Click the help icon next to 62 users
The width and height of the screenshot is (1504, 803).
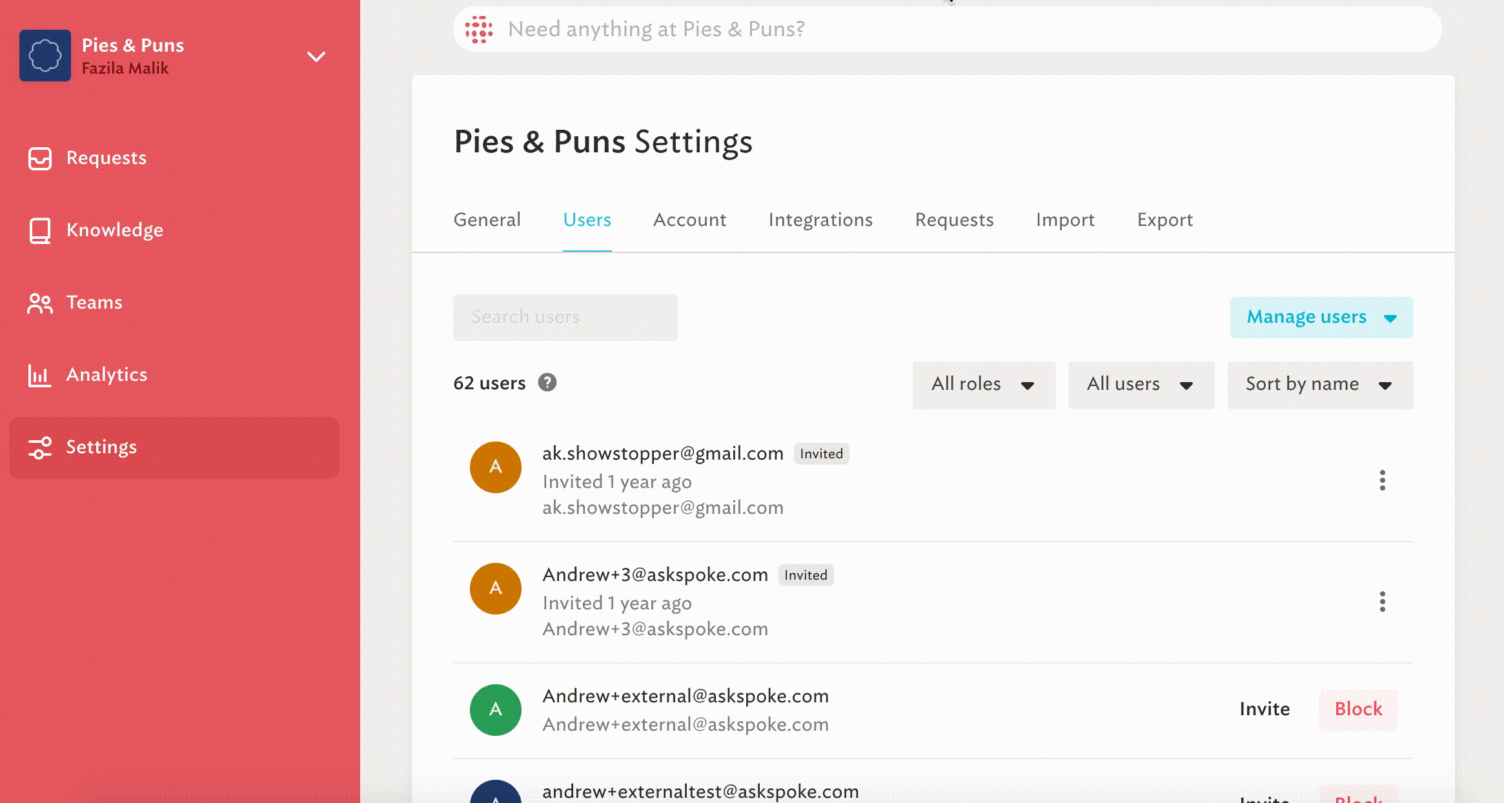pyautogui.click(x=547, y=383)
